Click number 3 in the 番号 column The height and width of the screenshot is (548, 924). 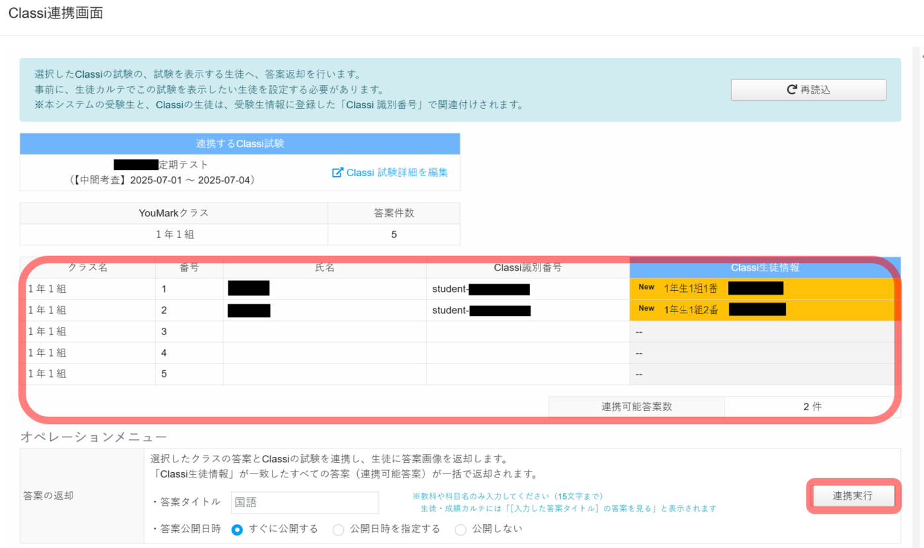pos(164,331)
